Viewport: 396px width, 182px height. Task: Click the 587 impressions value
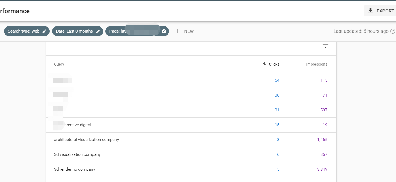[324, 110]
